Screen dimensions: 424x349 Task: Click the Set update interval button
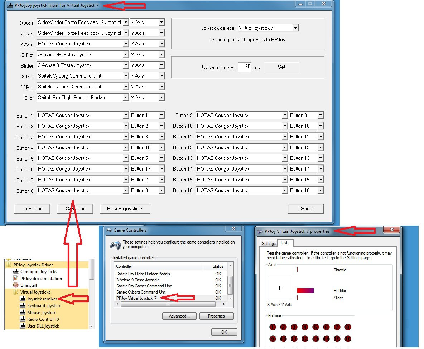(x=281, y=67)
